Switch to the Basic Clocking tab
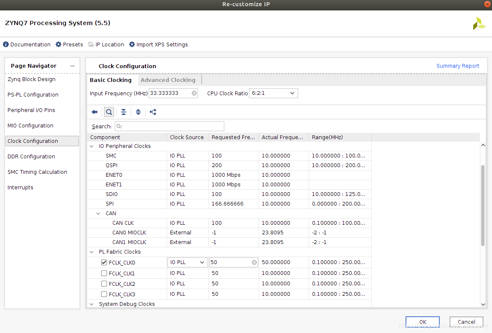The height and width of the screenshot is (333, 492). (x=110, y=80)
